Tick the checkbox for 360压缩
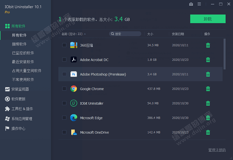 (x=64, y=45)
